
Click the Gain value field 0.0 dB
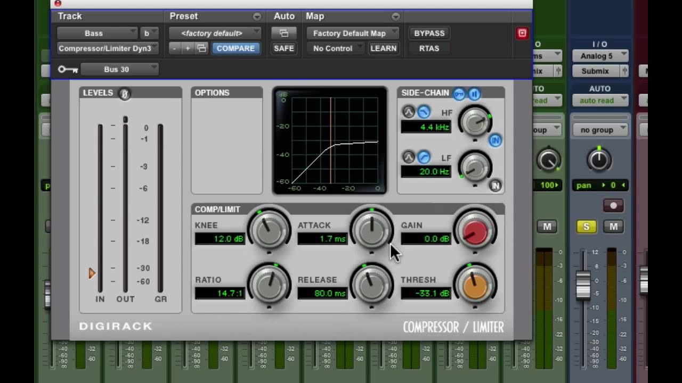425,239
